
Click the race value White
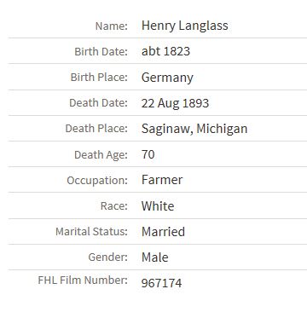pyautogui.click(x=158, y=206)
